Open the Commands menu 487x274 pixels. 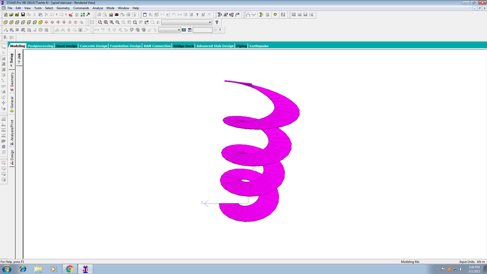81,8
